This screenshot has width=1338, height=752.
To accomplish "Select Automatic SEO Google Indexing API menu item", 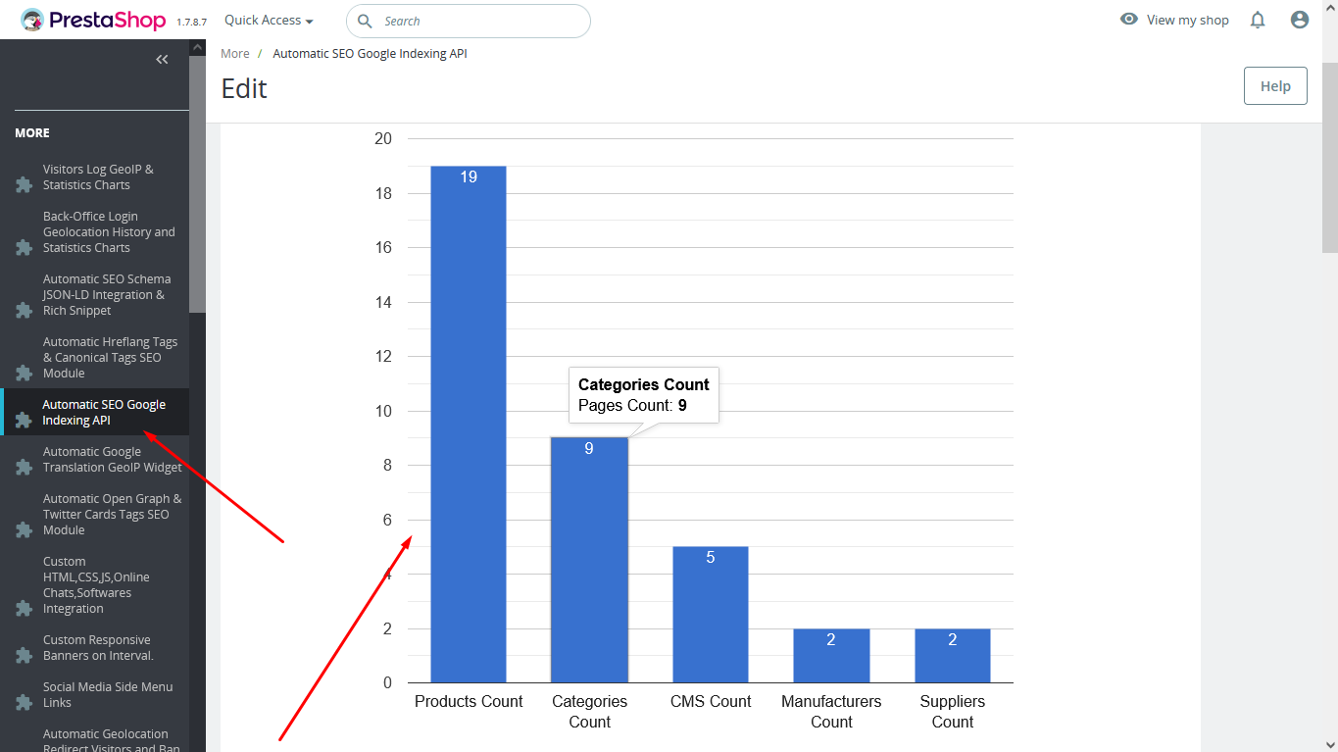I will point(104,413).
